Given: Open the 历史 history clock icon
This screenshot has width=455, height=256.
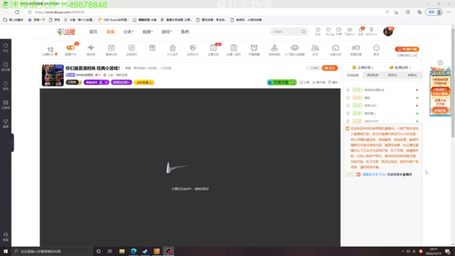Looking at the screenshot, I should tap(318, 30).
